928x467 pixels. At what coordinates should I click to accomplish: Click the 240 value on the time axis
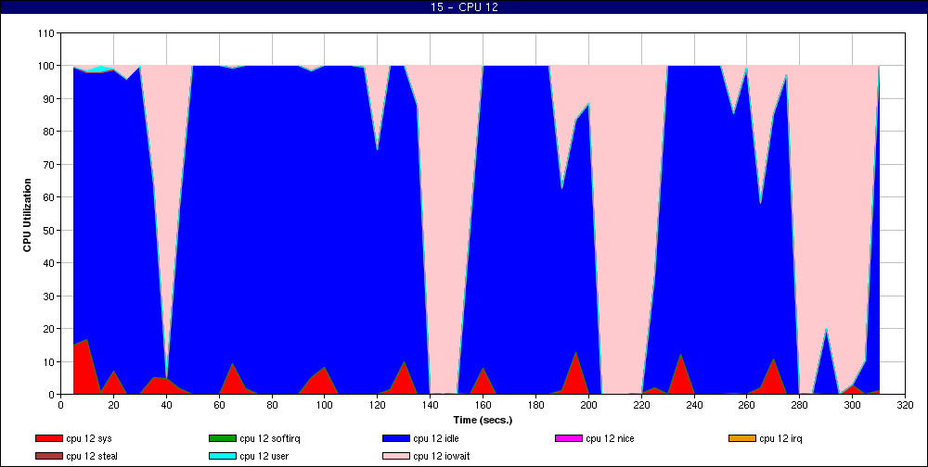[694, 405]
